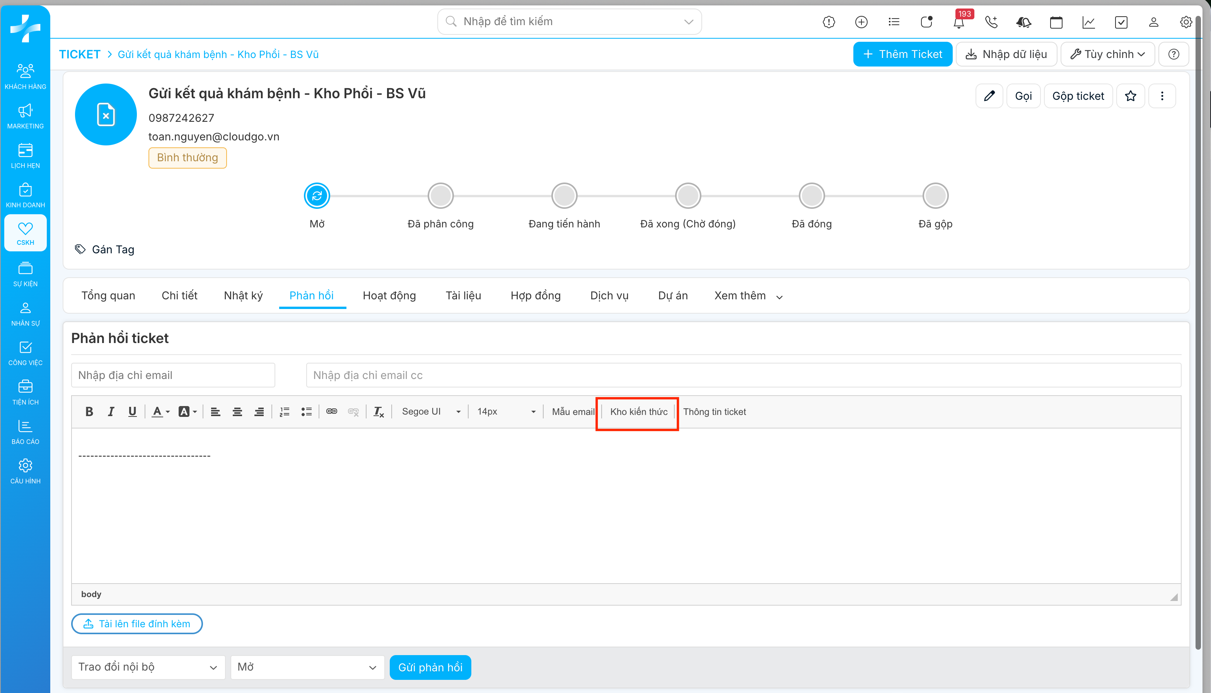Insert numbered list in editor

pyautogui.click(x=285, y=412)
